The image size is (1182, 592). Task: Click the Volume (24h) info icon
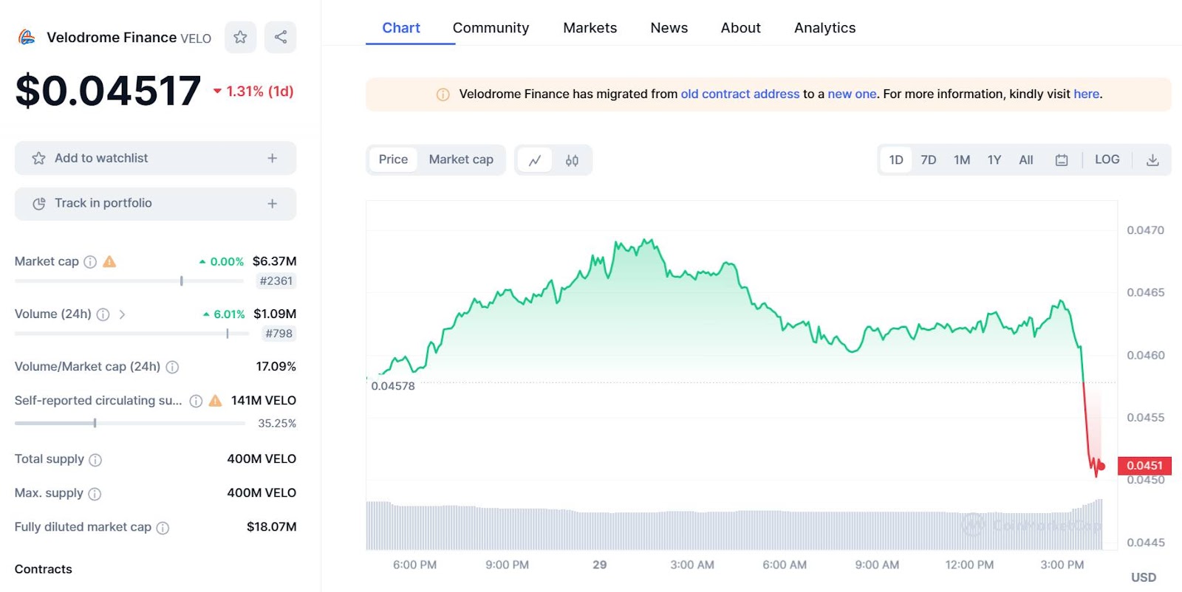(103, 314)
